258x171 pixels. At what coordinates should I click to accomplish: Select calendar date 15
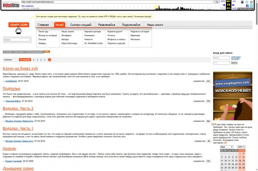(243, 161)
